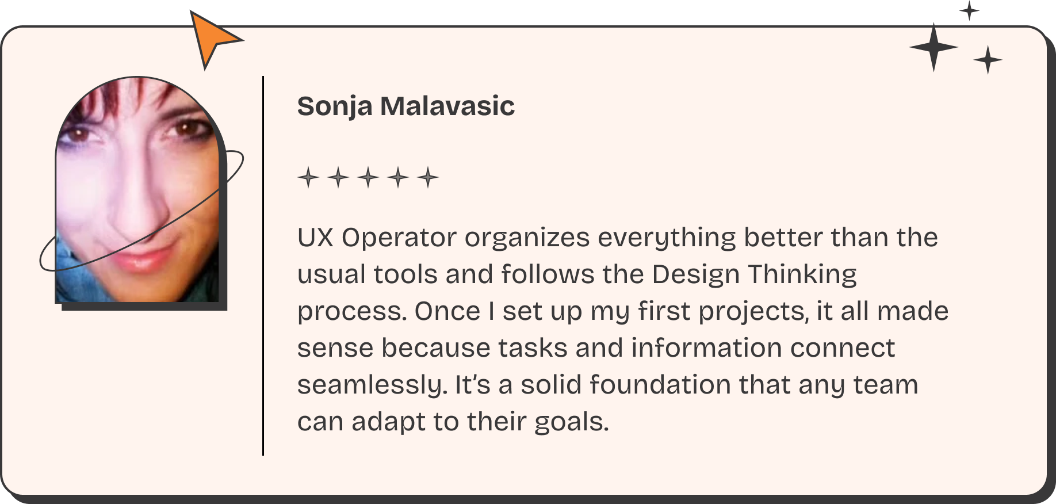
Task: Click 'Design Thinking' in the testimonial text
Action: pyautogui.click(x=755, y=274)
